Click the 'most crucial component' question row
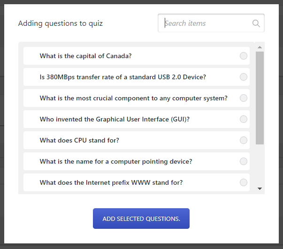Viewport: 283px width, 249px height. point(136,98)
